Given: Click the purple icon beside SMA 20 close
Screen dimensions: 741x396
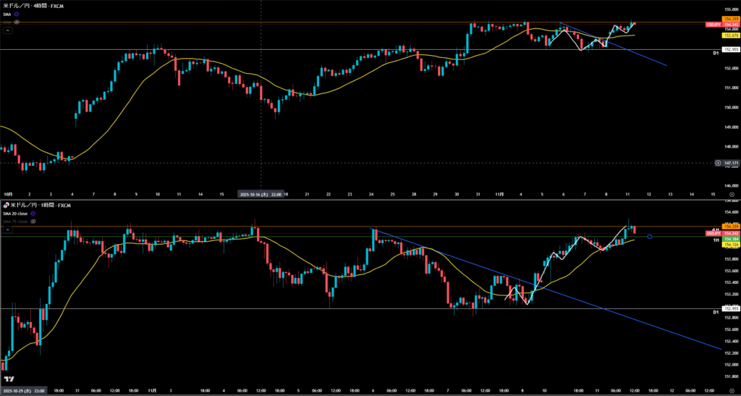Looking at the screenshot, I should click(x=33, y=214).
